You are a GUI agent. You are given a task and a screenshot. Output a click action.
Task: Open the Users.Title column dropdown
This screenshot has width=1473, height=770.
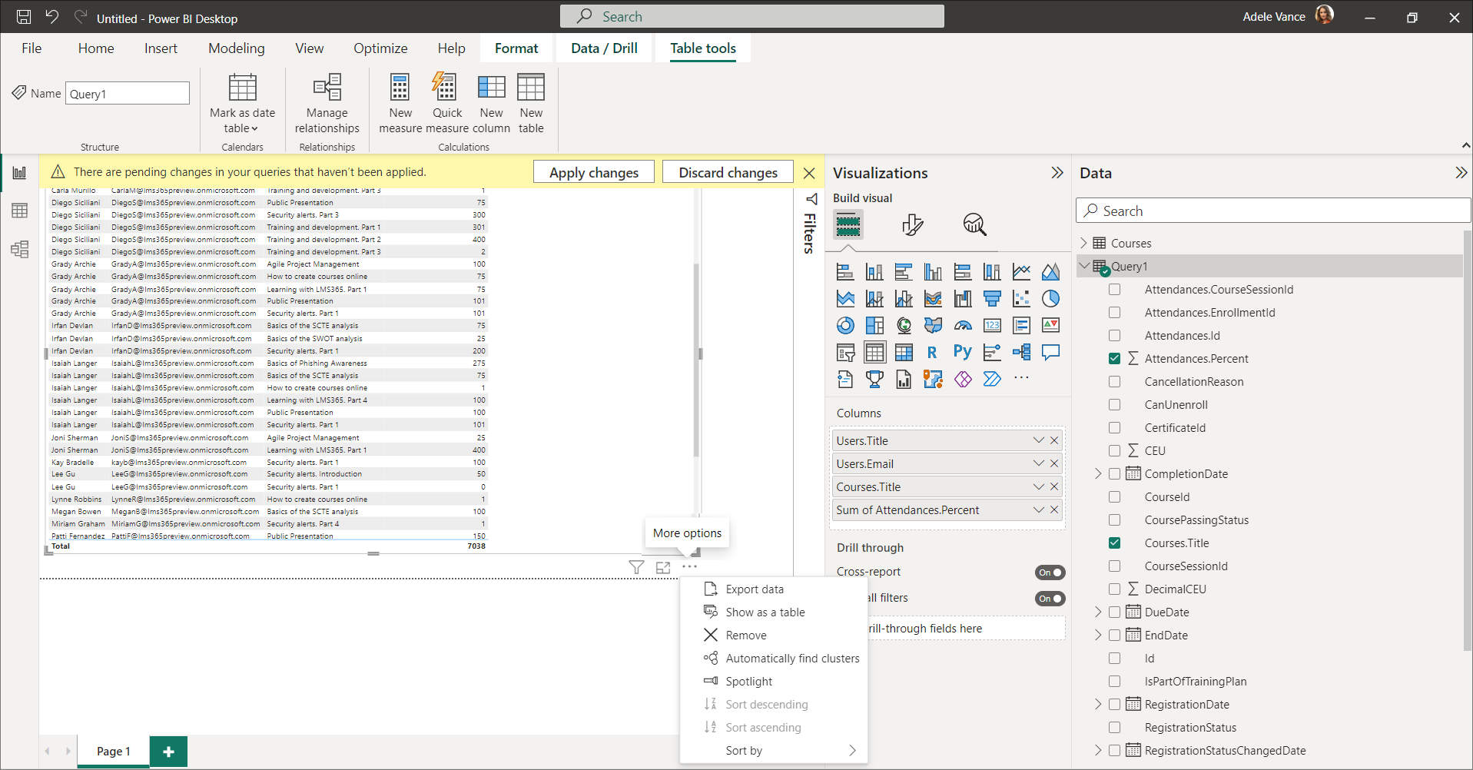point(1038,440)
